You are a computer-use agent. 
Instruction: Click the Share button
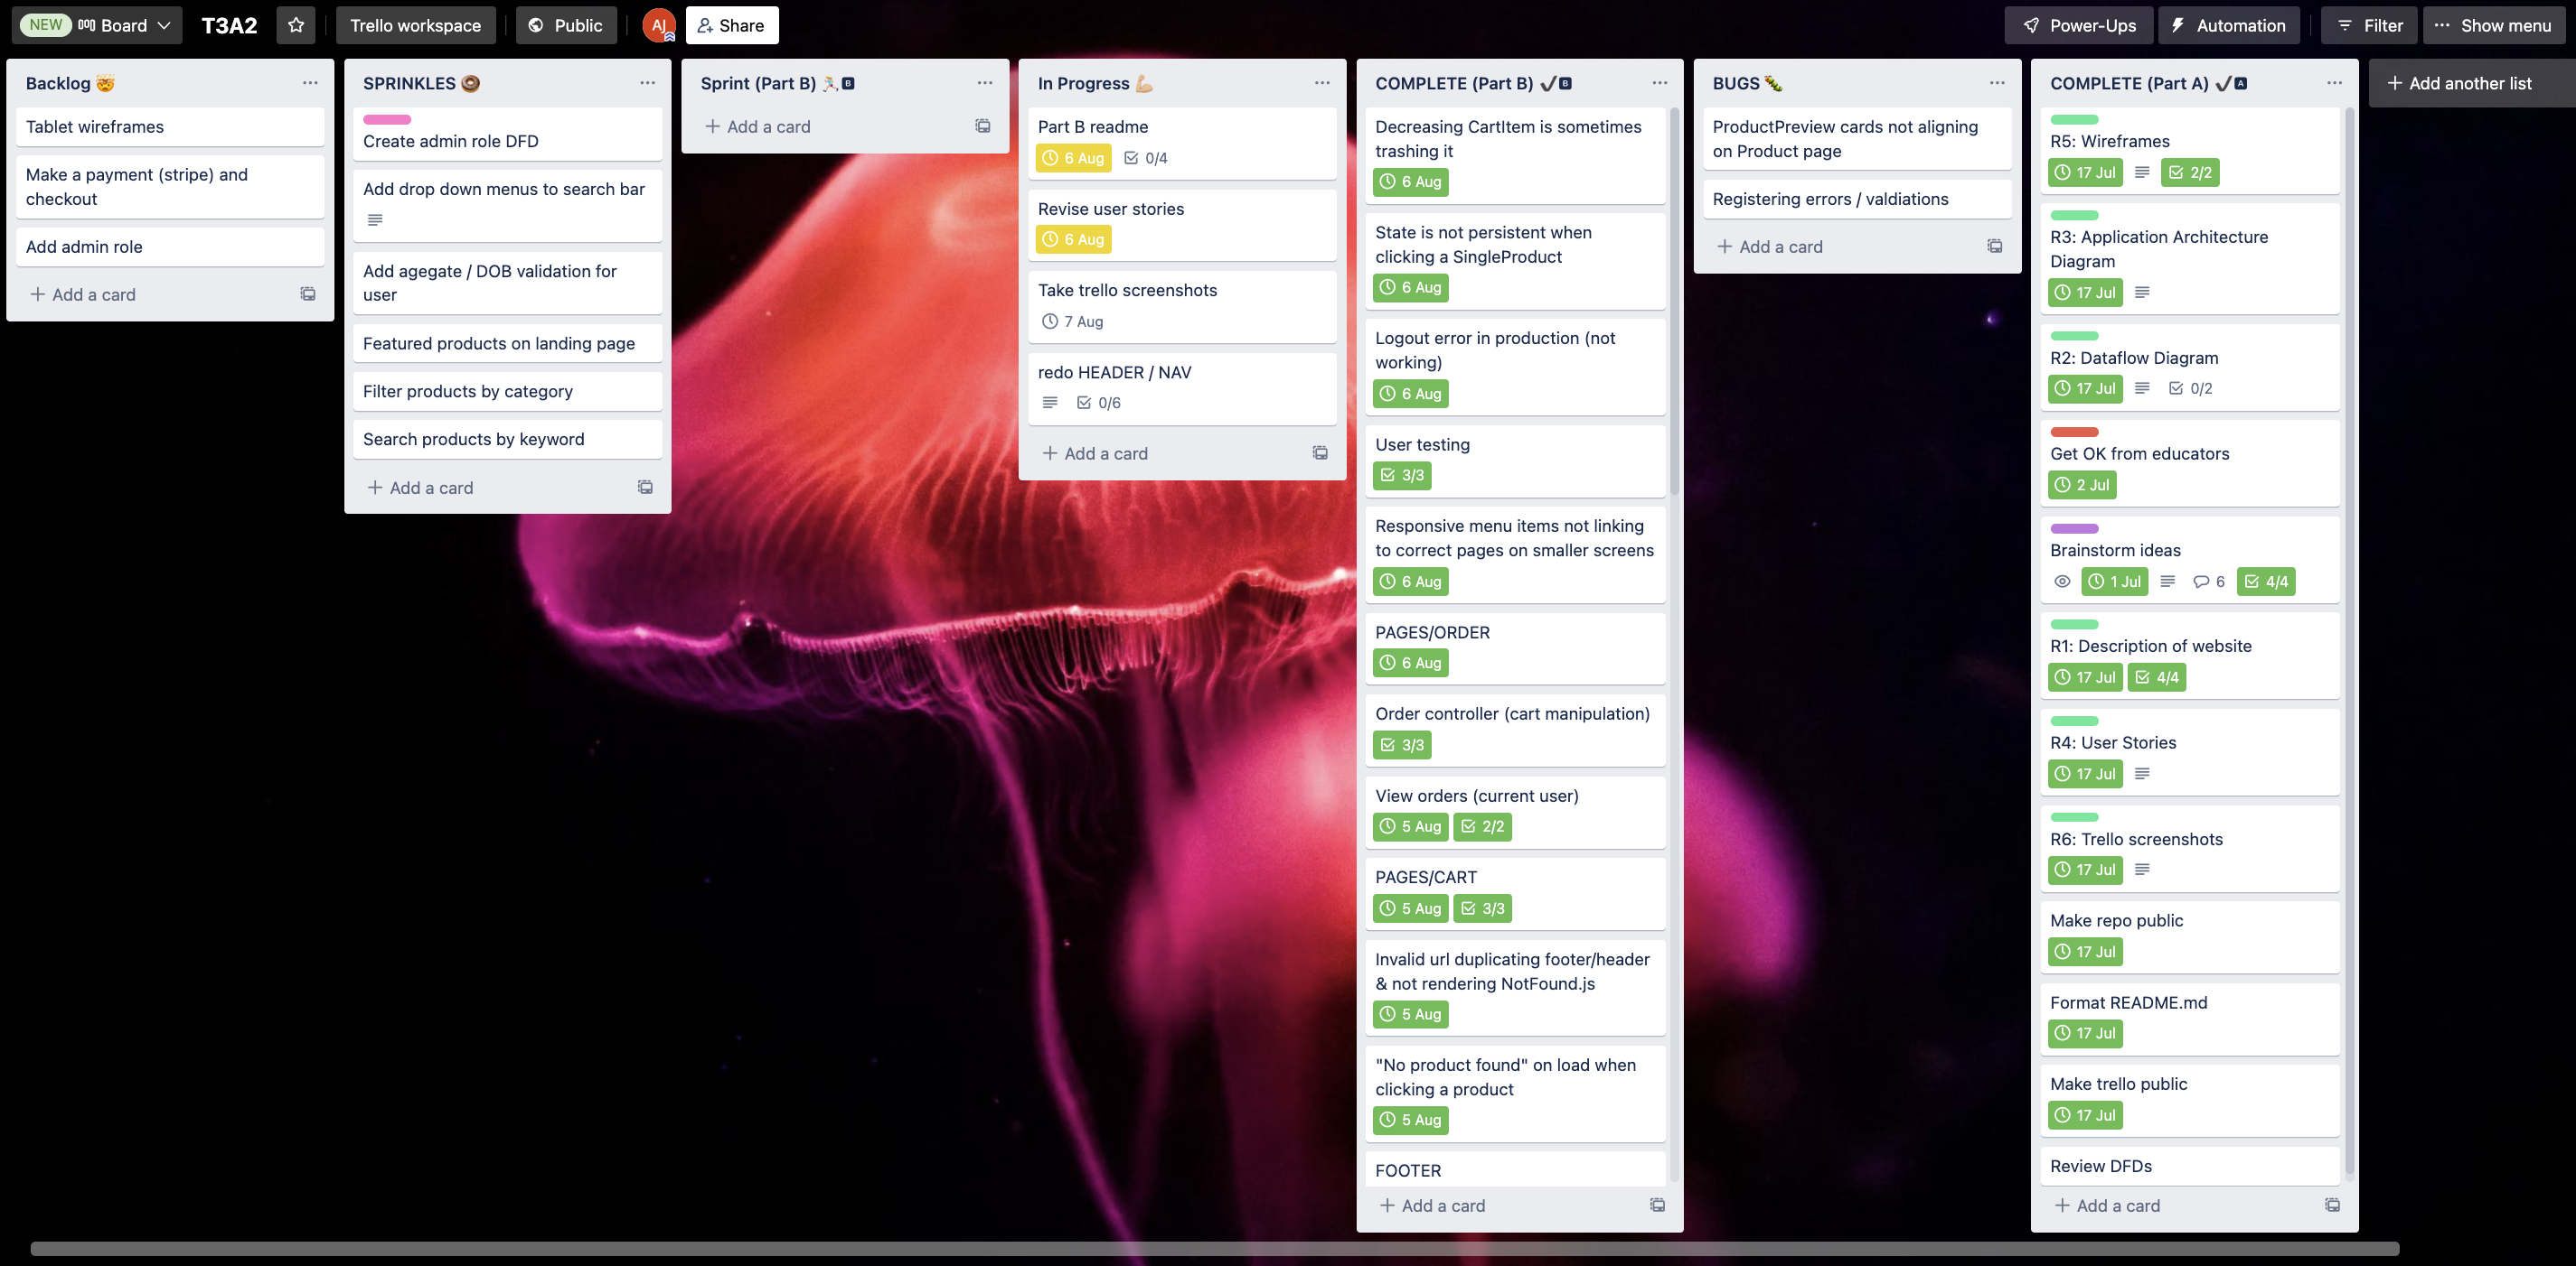coord(731,25)
